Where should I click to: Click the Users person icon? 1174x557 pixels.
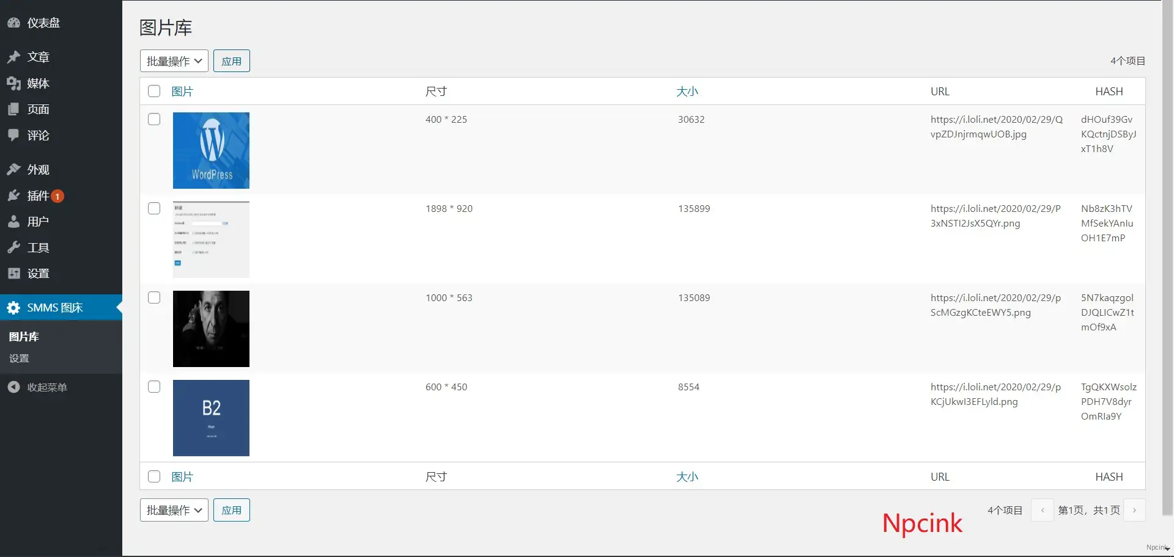pos(13,222)
